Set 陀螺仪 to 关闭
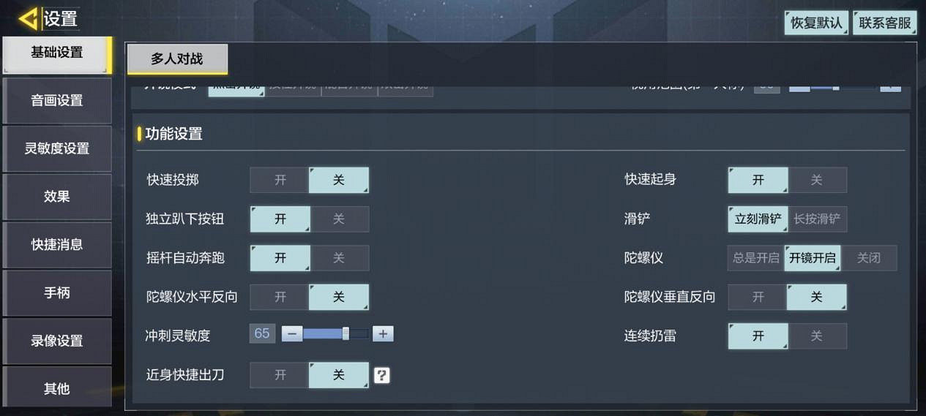The image size is (926, 416). (869, 258)
